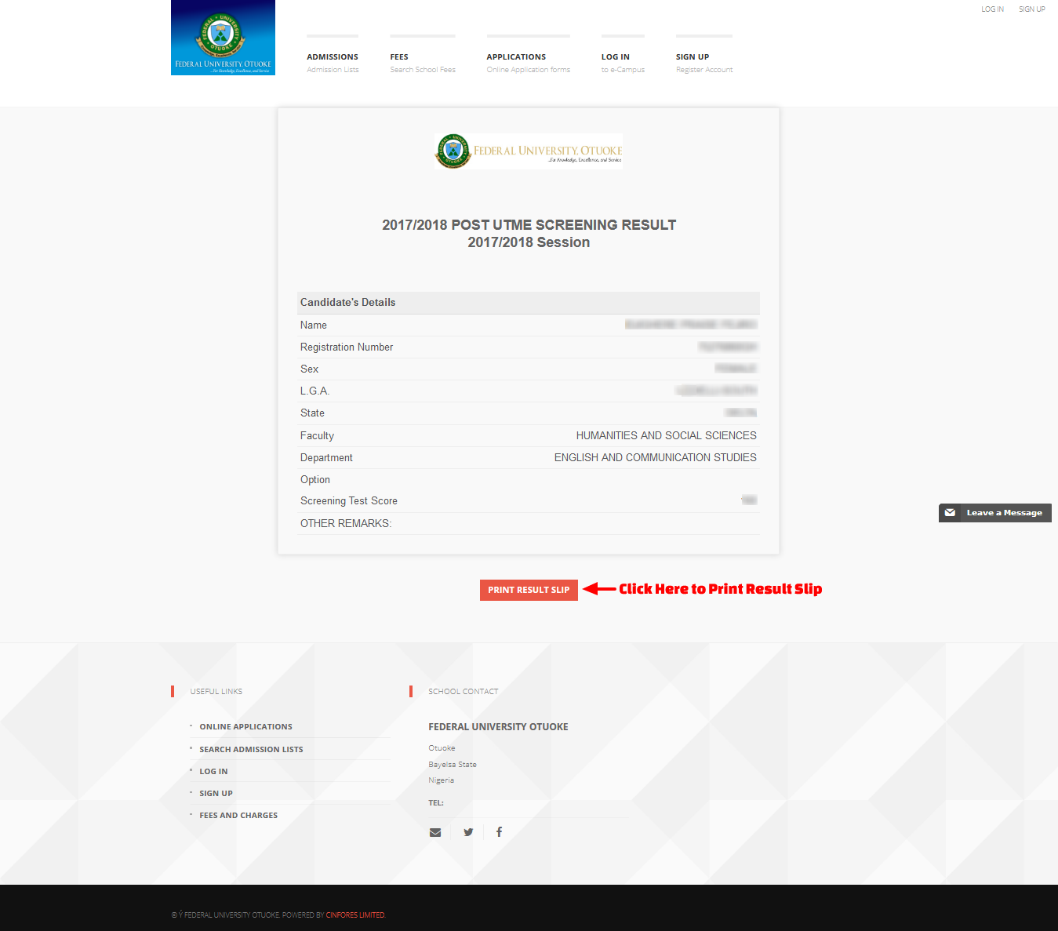The image size is (1058, 931).
Task: Open the Twitter icon link
Action: pyautogui.click(x=468, y=832)
